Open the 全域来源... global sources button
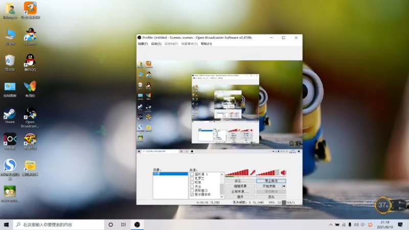 (x=240, y=191)
